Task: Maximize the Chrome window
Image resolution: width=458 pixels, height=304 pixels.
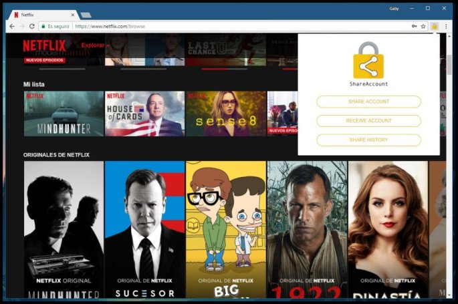Action: click(428, 9)
